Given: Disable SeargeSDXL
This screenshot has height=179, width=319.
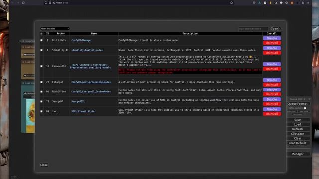Looking at the screenshot, I should tap(272, 99).
